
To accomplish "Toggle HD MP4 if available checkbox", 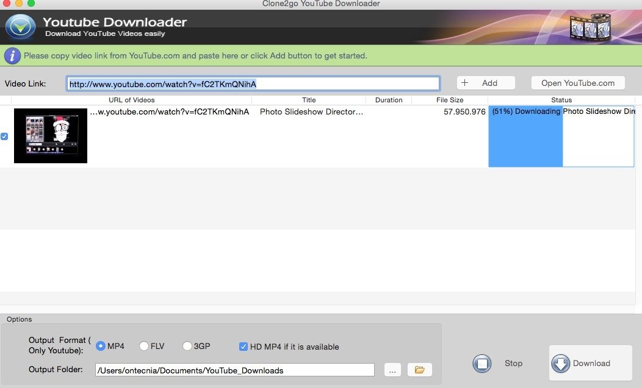I will point(243,347).
